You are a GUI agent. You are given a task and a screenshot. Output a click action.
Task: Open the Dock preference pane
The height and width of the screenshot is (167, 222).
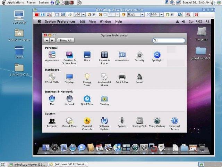coord(87,56)
